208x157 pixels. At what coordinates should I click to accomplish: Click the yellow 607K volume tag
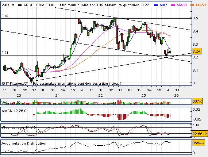tap(197, 102)
